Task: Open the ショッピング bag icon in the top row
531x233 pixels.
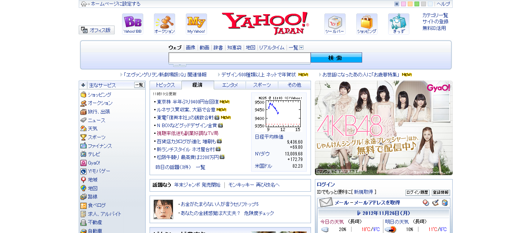Action: pyautogui.click(x=366, y=24)
